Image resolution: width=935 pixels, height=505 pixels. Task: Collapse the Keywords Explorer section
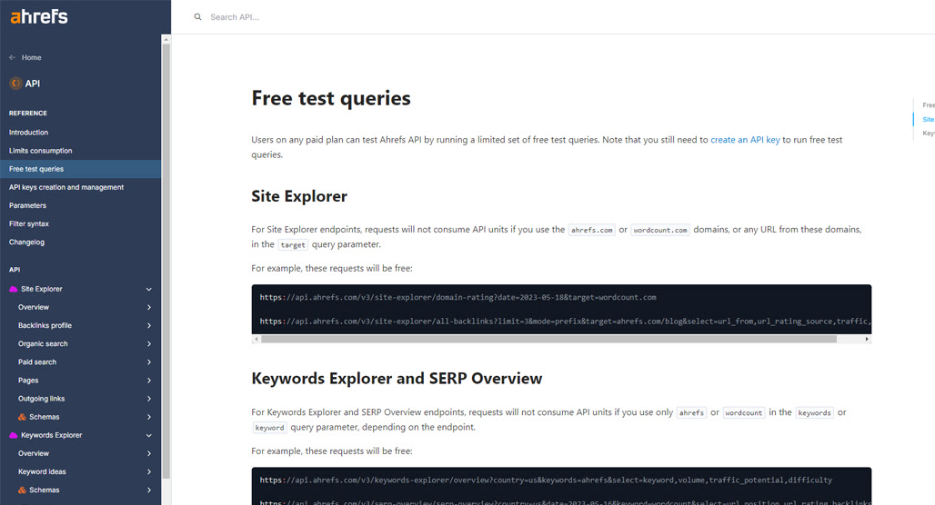click(x=149, y=435)
